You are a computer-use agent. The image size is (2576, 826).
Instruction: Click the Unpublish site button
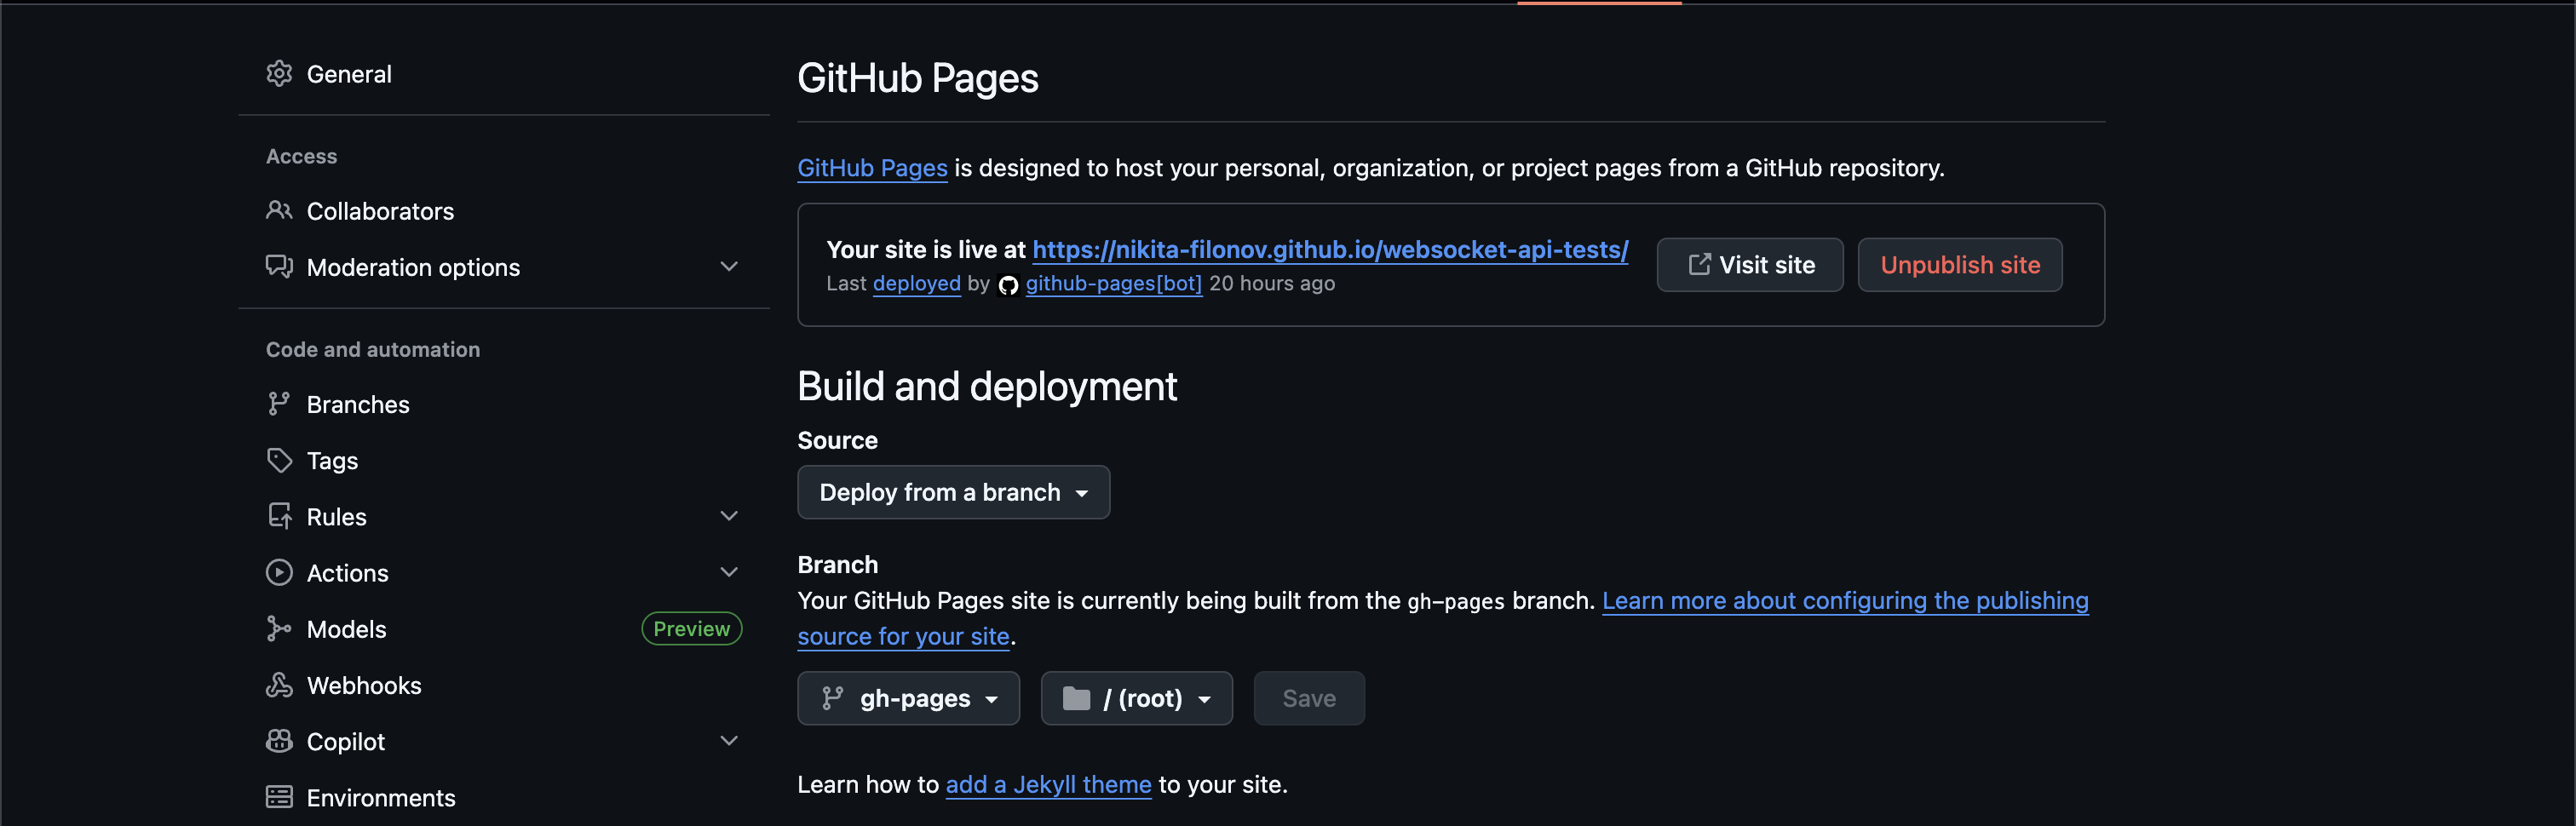(x=1960, y=265)
